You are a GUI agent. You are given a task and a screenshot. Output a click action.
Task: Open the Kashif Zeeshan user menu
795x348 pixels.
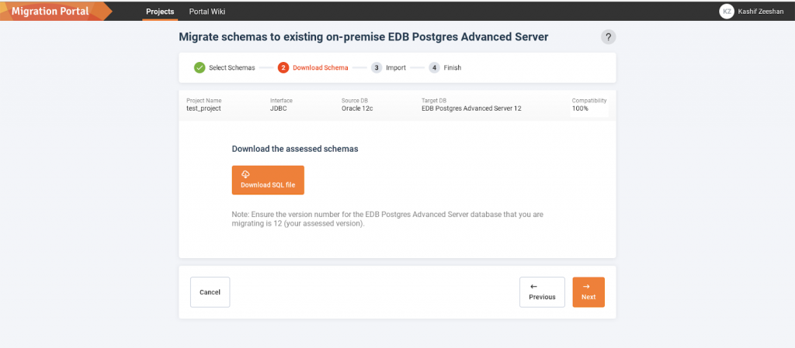761,12
